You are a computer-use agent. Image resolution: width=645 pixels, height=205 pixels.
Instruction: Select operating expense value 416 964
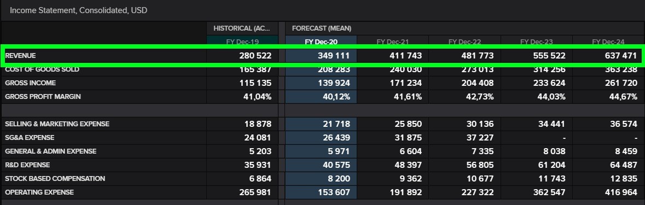[x=621, y=192]
